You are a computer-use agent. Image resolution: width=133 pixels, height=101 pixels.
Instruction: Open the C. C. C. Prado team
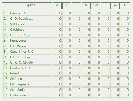click(21, 35)
